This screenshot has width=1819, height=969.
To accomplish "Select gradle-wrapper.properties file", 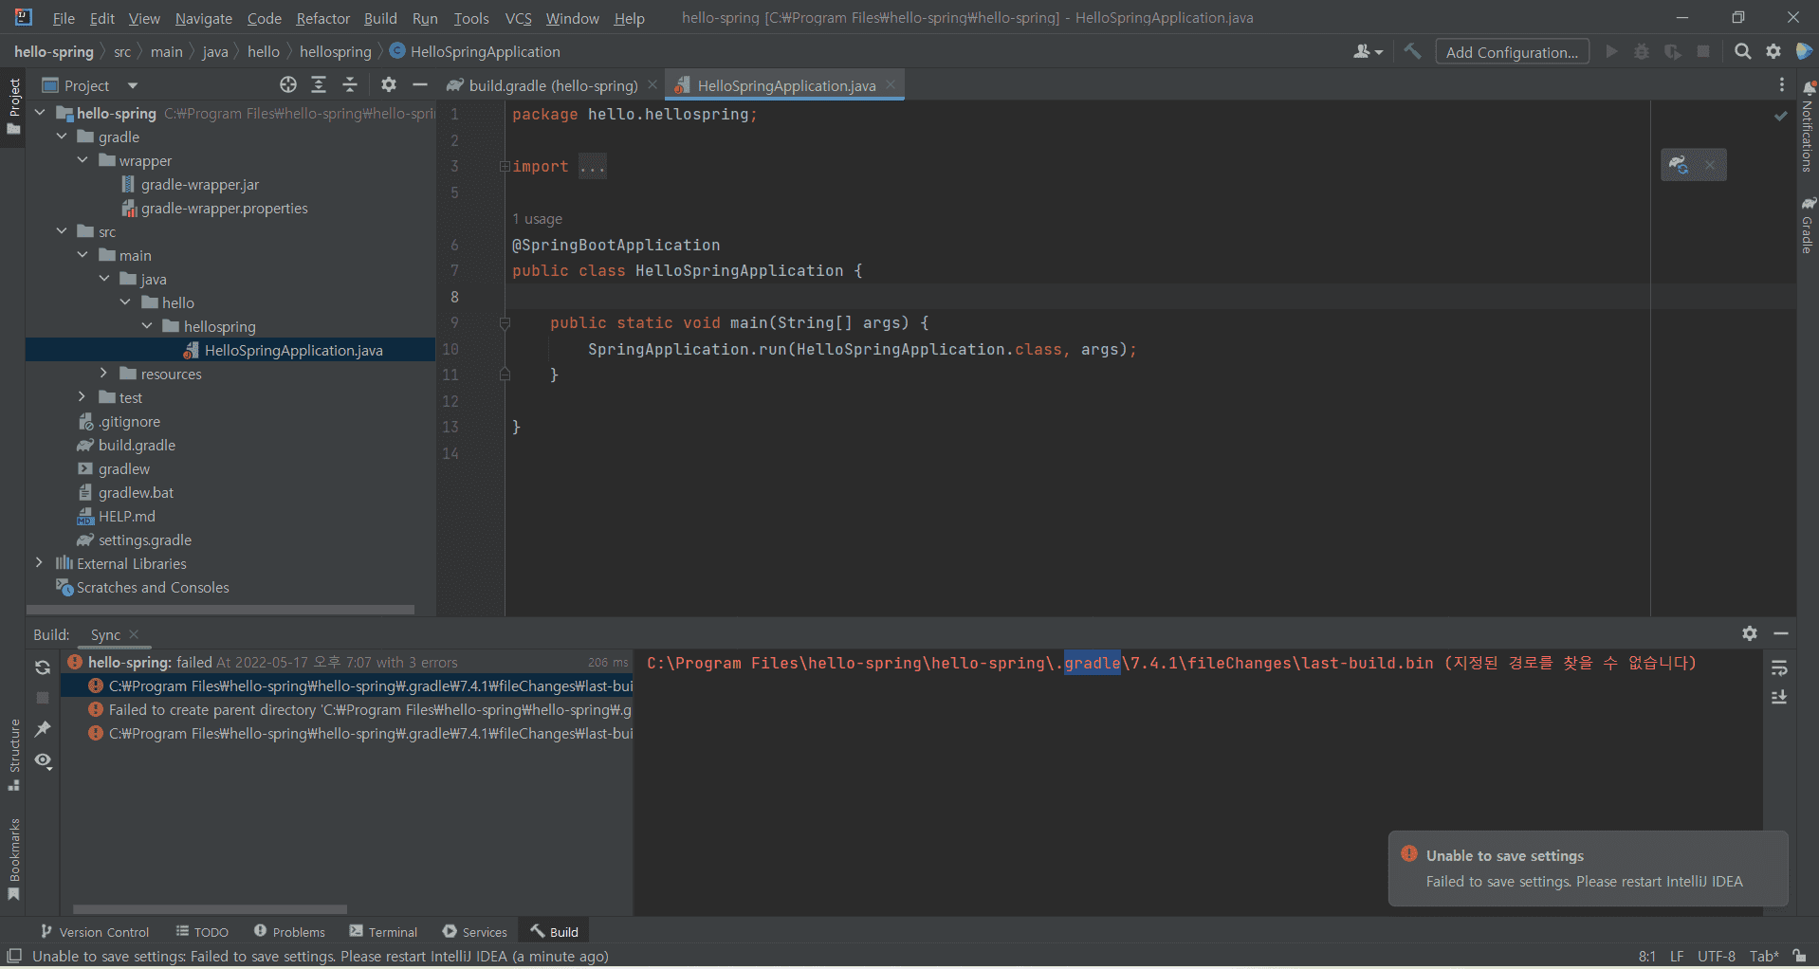I will click(224, 208).
